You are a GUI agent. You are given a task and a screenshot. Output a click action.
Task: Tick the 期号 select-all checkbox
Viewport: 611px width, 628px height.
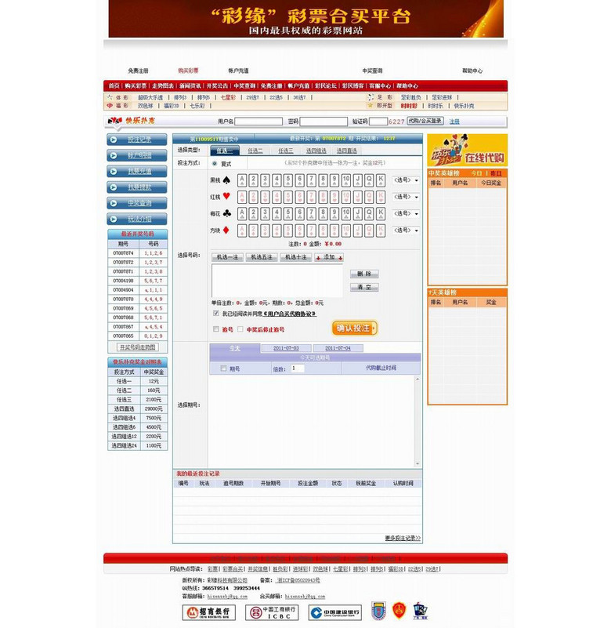point(223,368)
